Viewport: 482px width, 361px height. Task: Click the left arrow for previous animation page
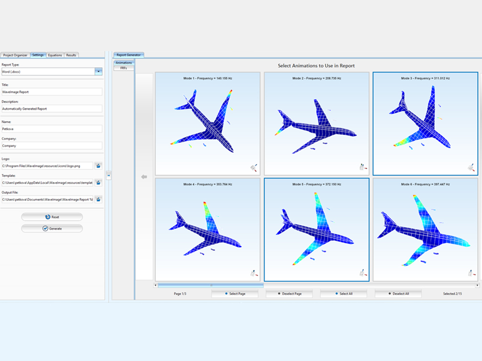pyautogui.click(x=144, y=177)
